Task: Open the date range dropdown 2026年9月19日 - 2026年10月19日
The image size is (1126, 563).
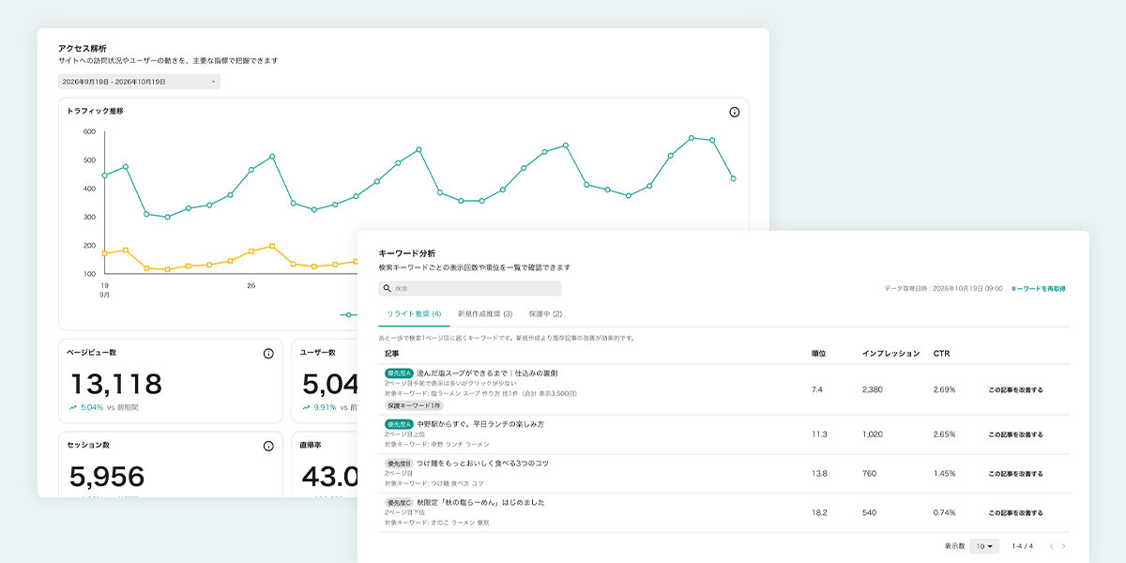Action: [139, 82]
